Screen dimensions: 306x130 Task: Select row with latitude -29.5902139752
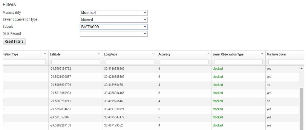61,69
